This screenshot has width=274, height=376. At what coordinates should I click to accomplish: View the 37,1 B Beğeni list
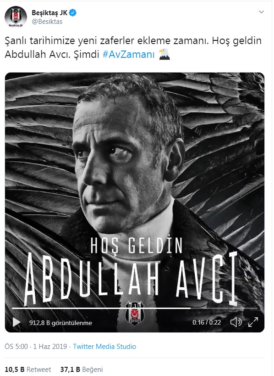click(x=82, y=370)
